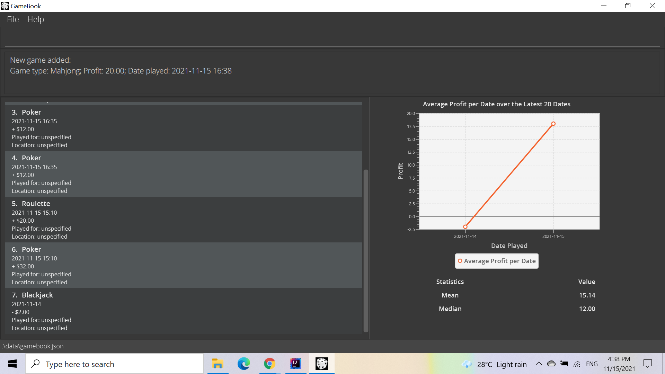Click the Windows search box
Viewport: 665px width, 374px height.
114,364
